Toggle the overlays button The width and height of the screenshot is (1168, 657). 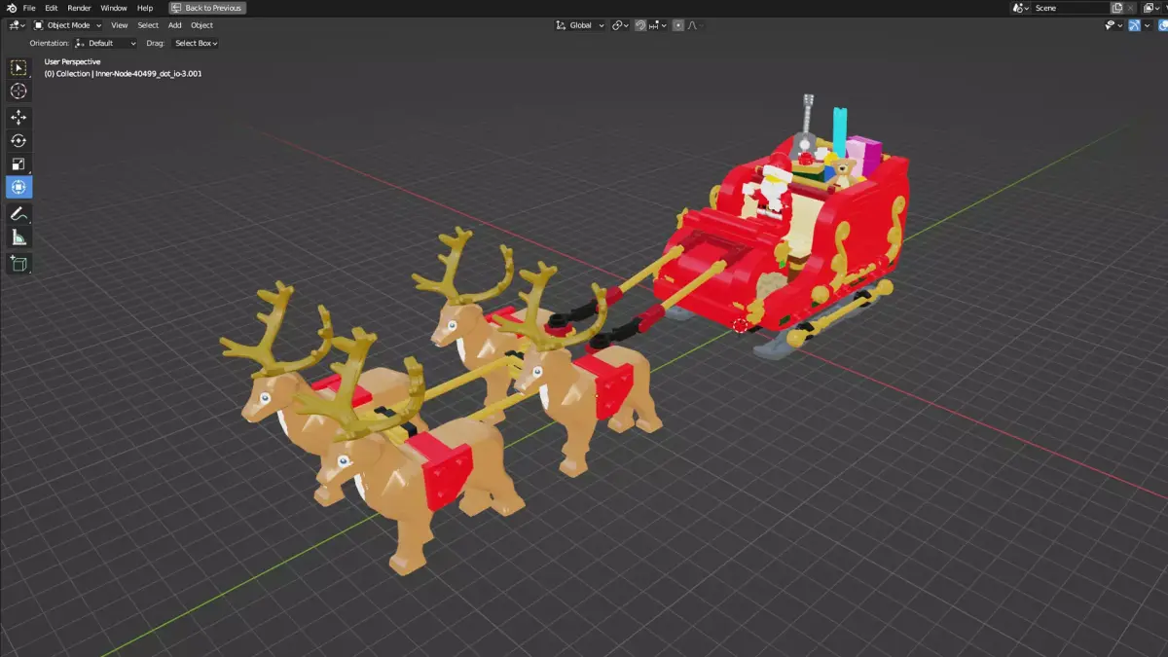[1162, 25]
